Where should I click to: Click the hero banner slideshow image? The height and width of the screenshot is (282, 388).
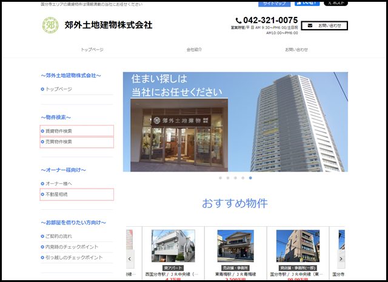235,122
